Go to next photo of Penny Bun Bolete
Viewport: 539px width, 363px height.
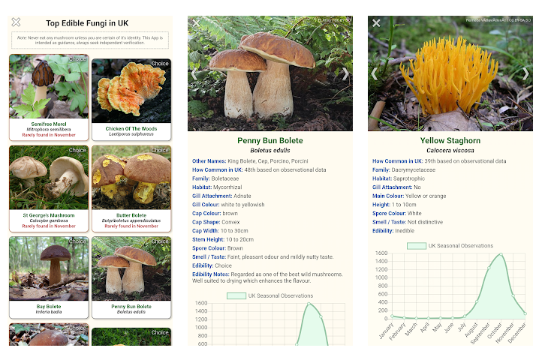pyautogui.click(x=345, y=73)
